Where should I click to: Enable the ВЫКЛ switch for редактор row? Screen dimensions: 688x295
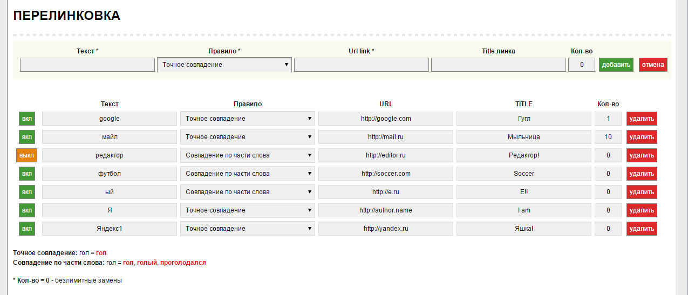coord(26,155)
